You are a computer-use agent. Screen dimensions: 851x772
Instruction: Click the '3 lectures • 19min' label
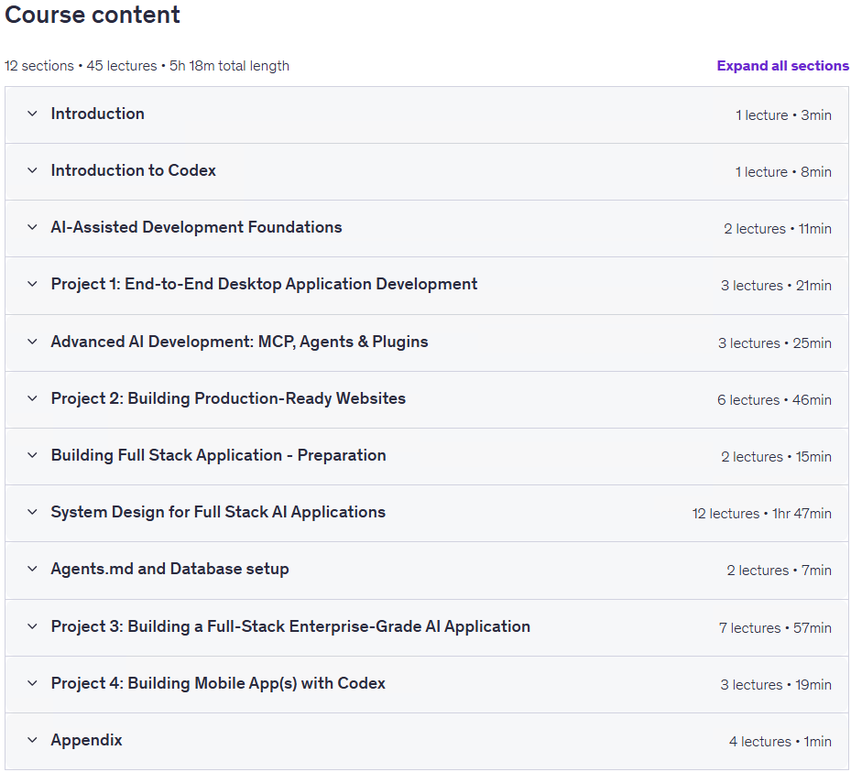point(776,685)
